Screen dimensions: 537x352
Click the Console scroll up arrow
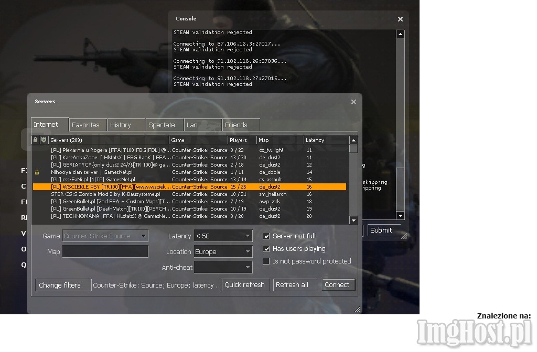(400, 34)
